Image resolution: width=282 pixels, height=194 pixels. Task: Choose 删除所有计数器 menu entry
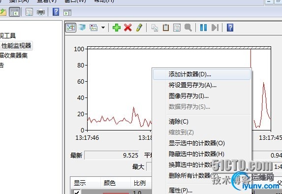[x=202, y=175]
